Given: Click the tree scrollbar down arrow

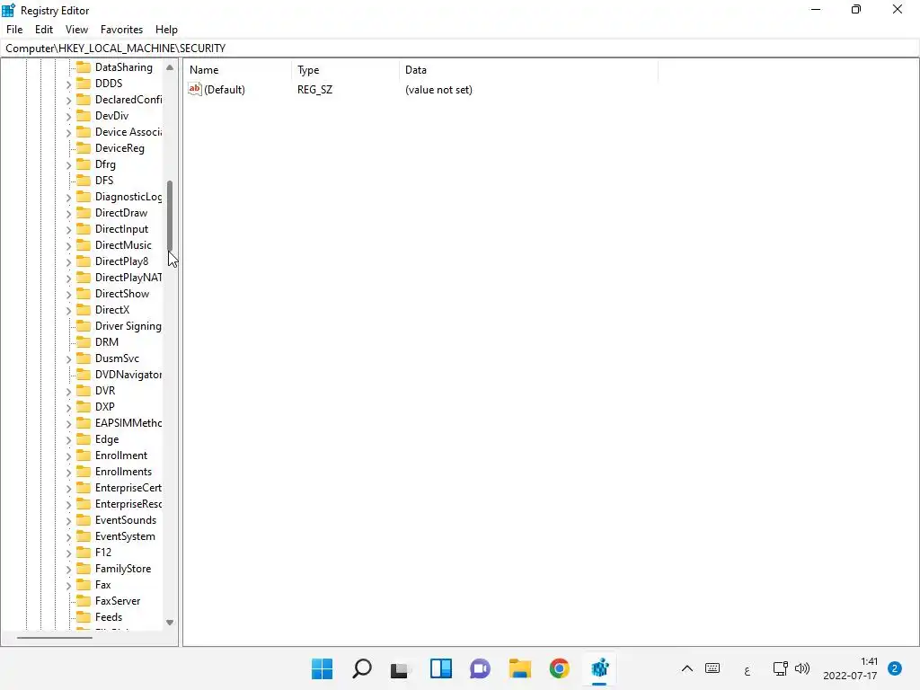Looking at the screenshot, I should point(170,623).
